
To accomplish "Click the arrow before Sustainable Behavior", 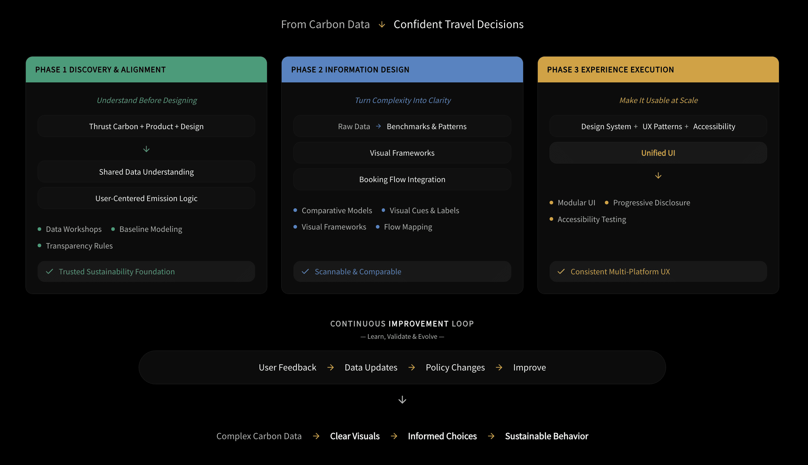I will pos(491,436).
